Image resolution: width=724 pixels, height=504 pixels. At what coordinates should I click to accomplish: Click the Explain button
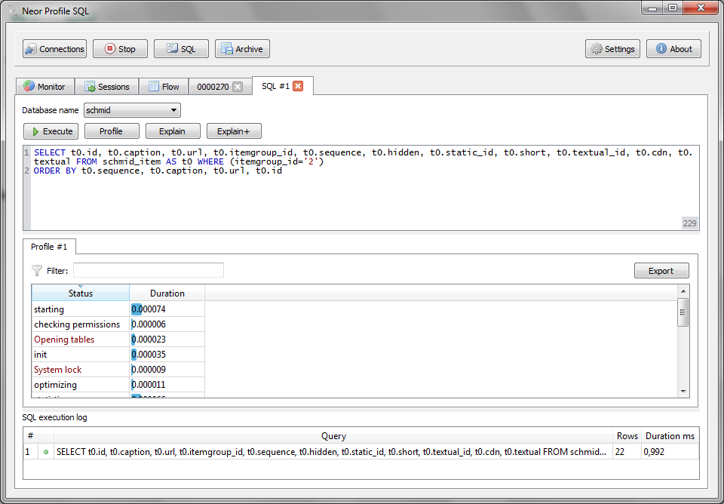(x=173, y=131)
